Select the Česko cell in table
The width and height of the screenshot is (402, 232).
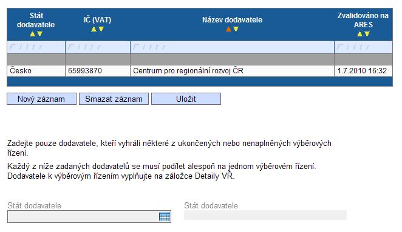(36, 71)
